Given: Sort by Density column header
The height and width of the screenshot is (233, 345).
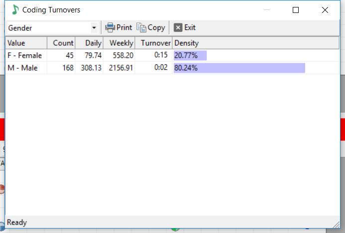Looking at the screenshot, I should [x=256, y=43].
